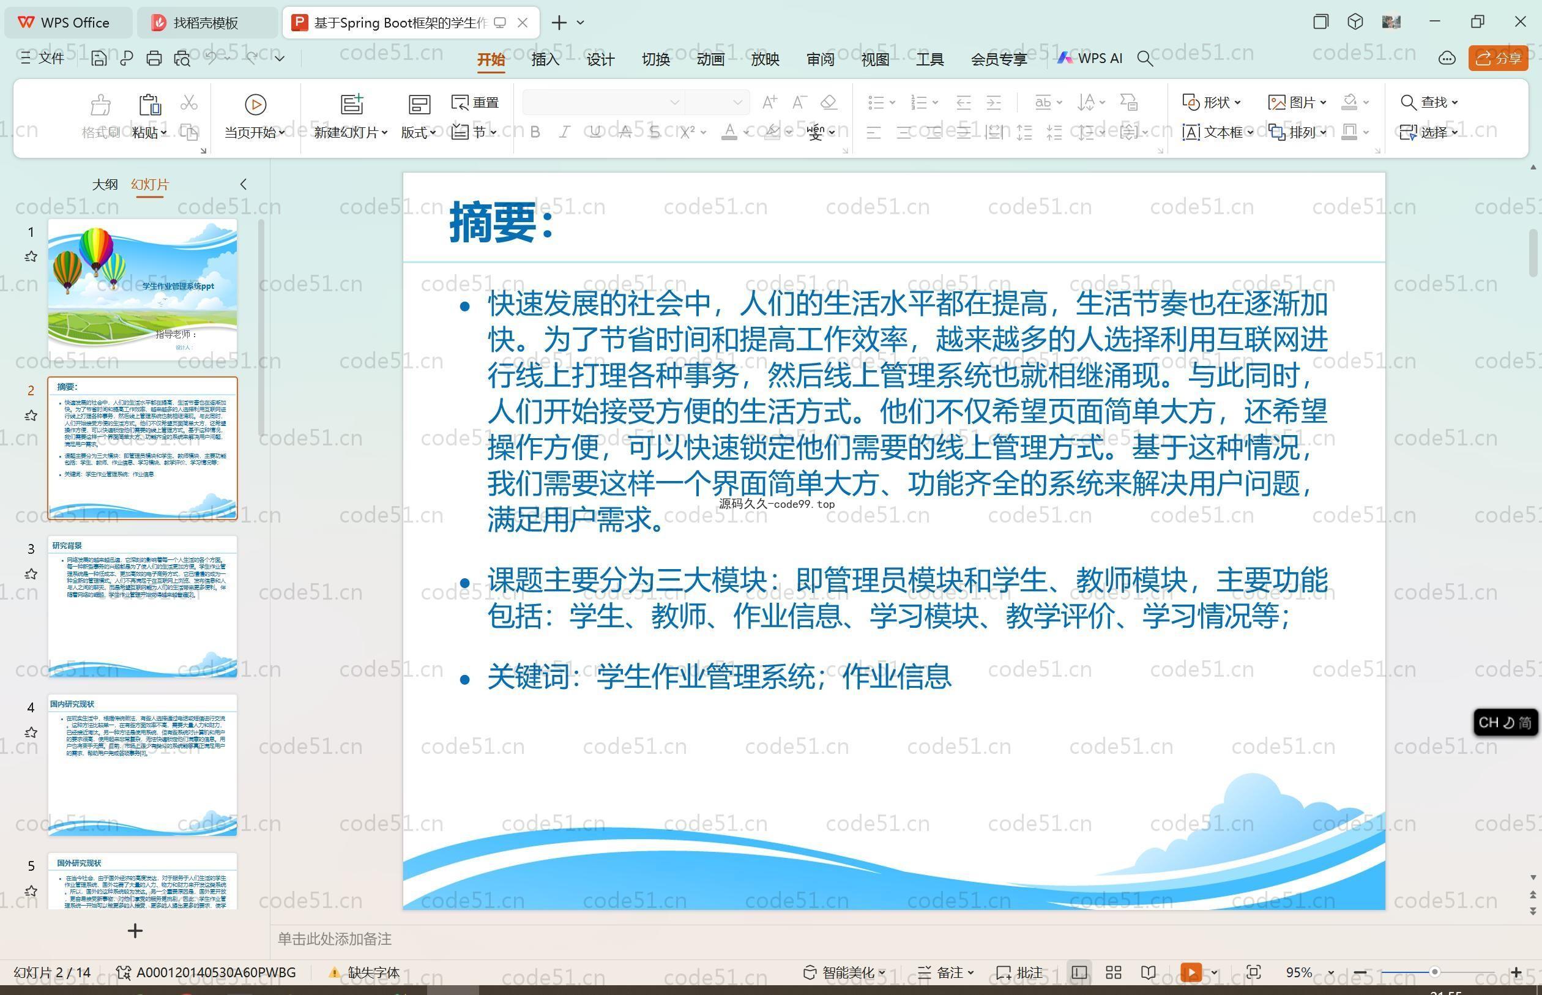This screenshot has height=995, width=1542.
Task: Open reading view book icon
Action: pos(1149,972)
